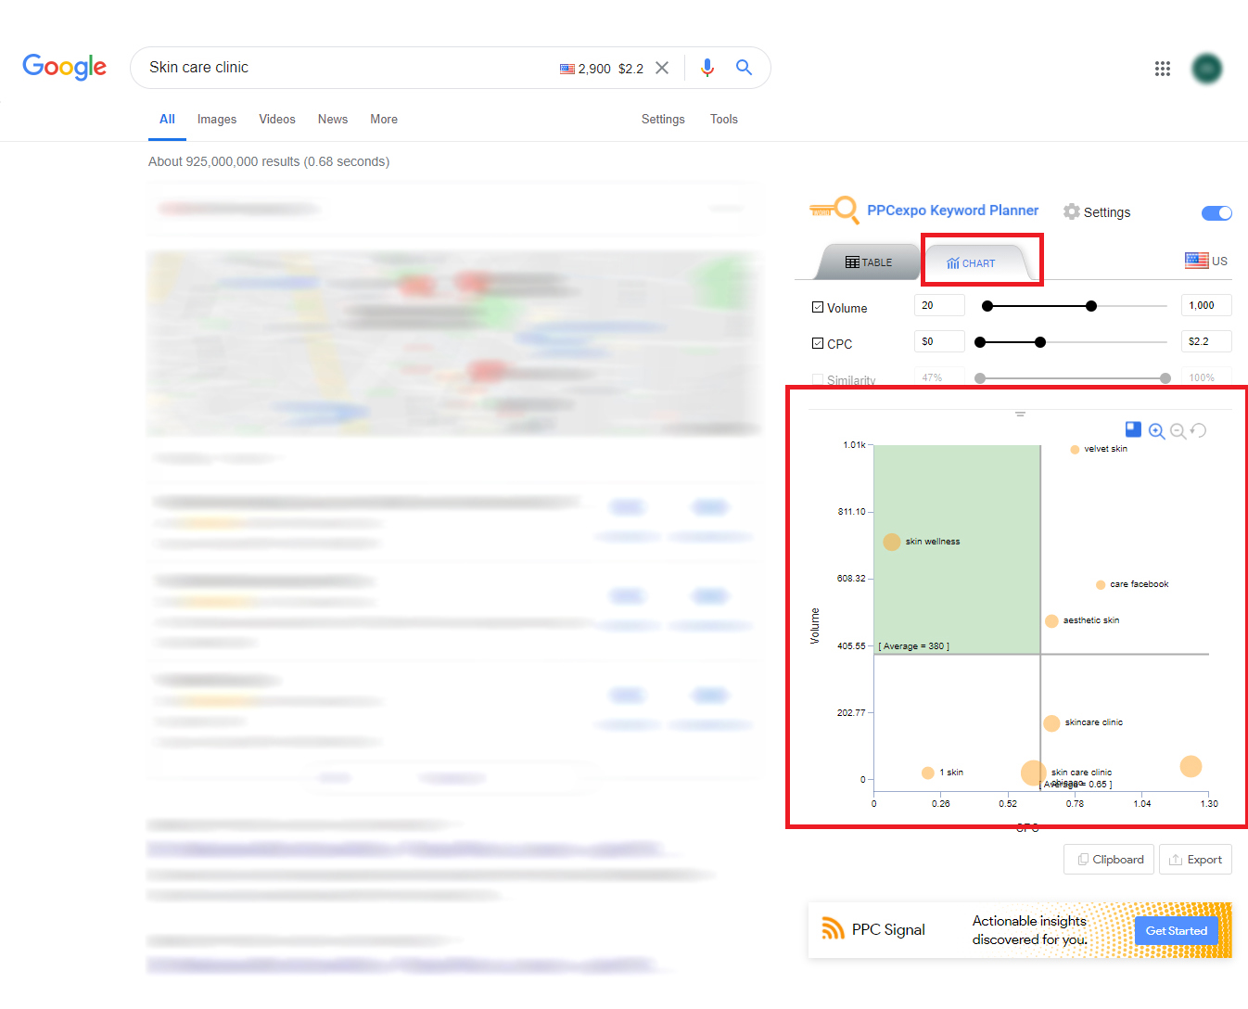This screenshot has width=1248, height=1009.
Task: Click the 'skin care clinic' chart bubble
Action: (1034, 773)
